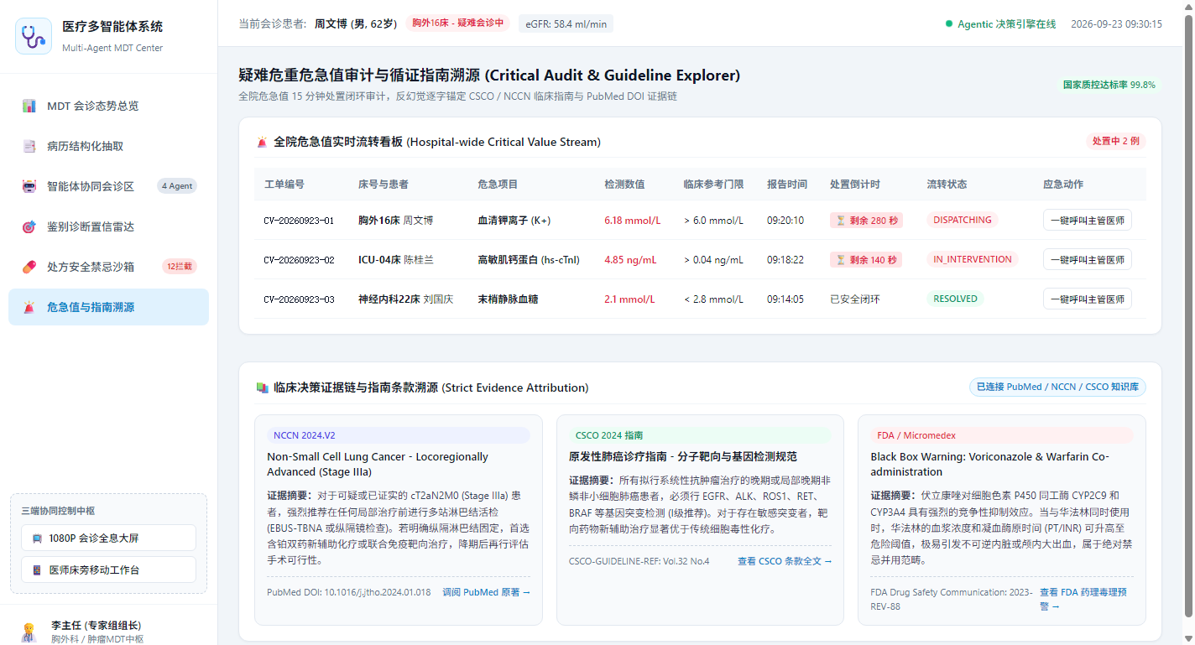
Task: Select 鉴别诊断置信雷达 in the sidebar
Action: coord(108,226)
